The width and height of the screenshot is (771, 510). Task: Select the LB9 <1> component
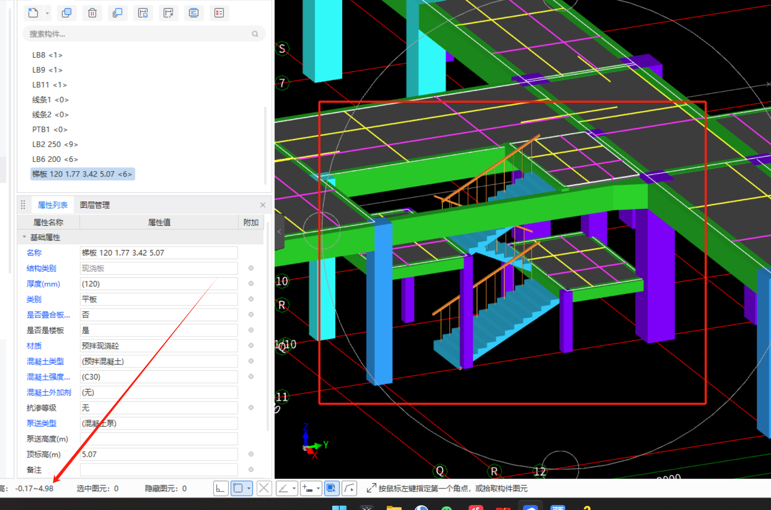(x=47, y=70)
